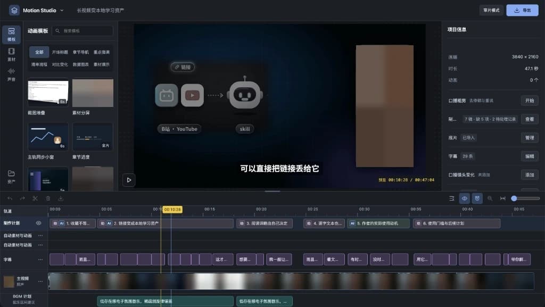
Task: Click the 导出 export button
Action: (x=522, y=11)
